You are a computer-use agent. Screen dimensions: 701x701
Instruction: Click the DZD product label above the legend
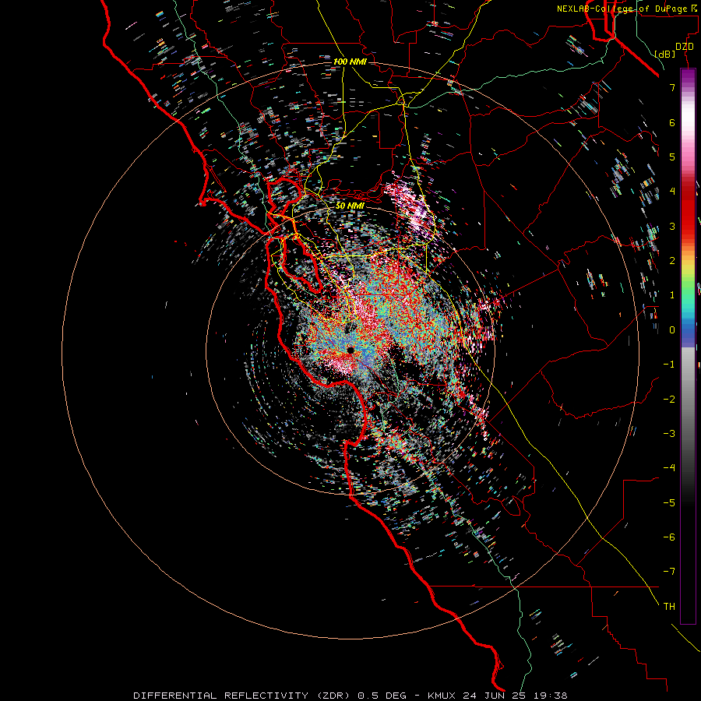(685, 47)
